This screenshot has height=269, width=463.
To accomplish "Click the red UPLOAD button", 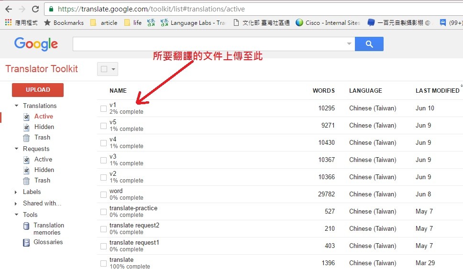I will (38, 90).
